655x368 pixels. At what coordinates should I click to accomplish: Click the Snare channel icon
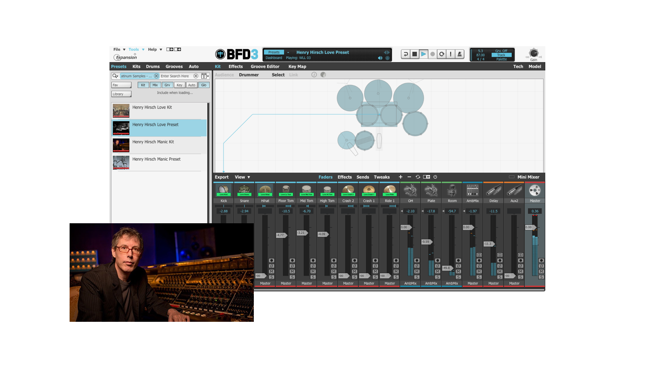coord(244,190)
